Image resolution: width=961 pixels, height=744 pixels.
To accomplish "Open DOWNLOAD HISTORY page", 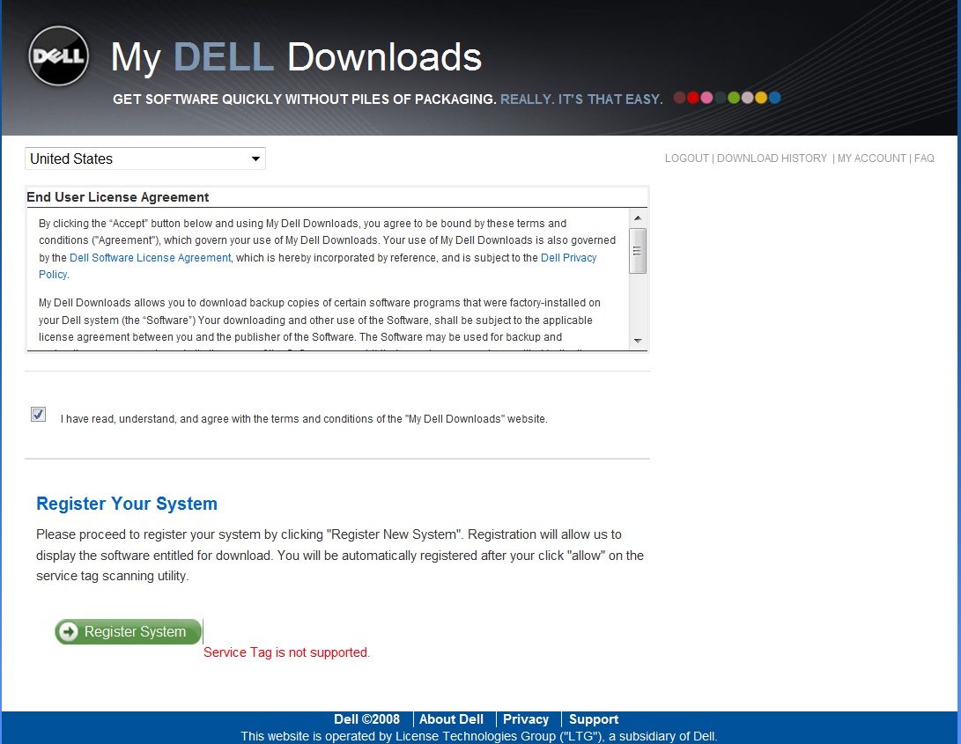I will click(x=772, y=158).
